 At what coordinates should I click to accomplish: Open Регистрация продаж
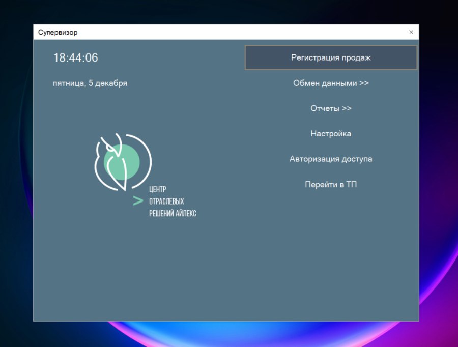[x=331, y=57]
